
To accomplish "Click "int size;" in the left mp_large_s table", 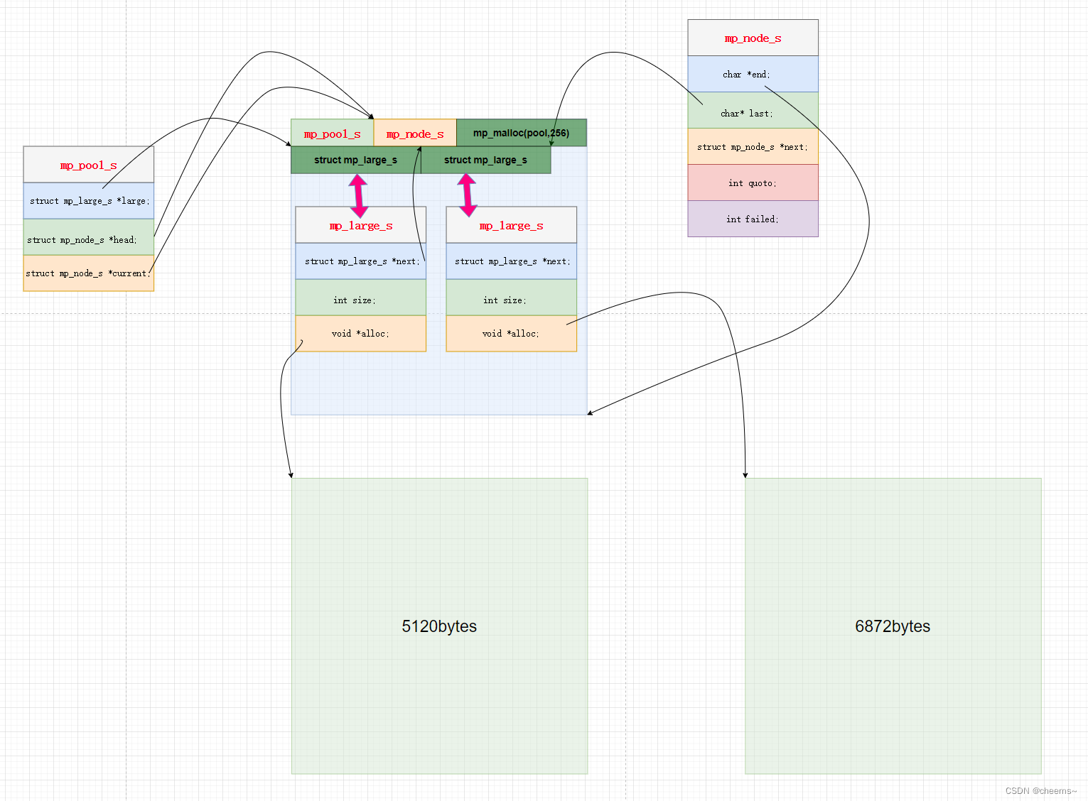I will [361, 298].
